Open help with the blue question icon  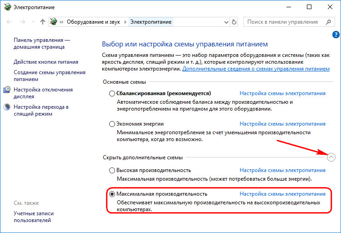pos(336,35)
